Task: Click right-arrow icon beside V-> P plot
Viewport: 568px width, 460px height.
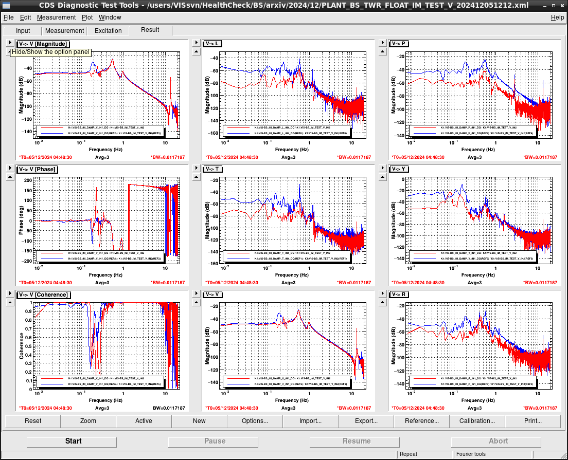Action: (383, 43)
